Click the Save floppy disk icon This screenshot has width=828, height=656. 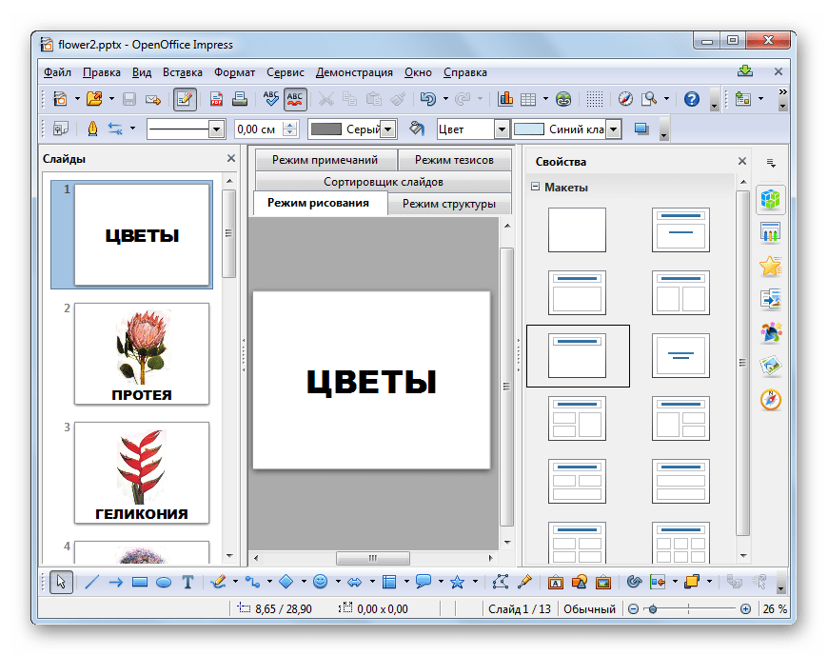129,99
